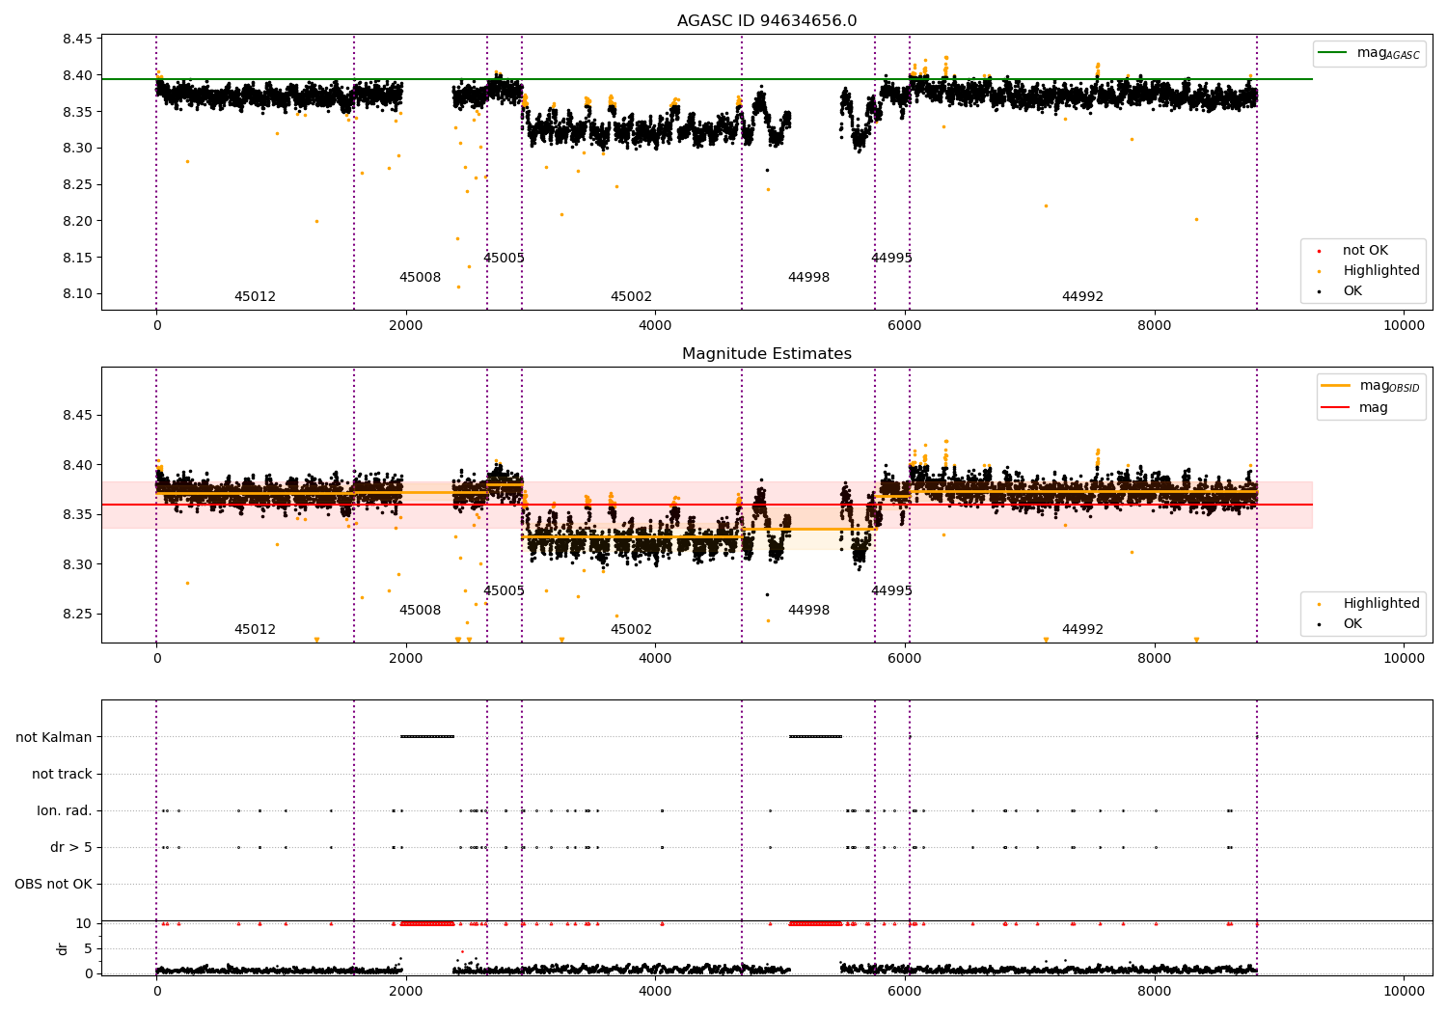Click obsid label 45005 in Magnitude Estimates plot
The height and width of the screenshot is (1013, 1447).
[504, 591]
